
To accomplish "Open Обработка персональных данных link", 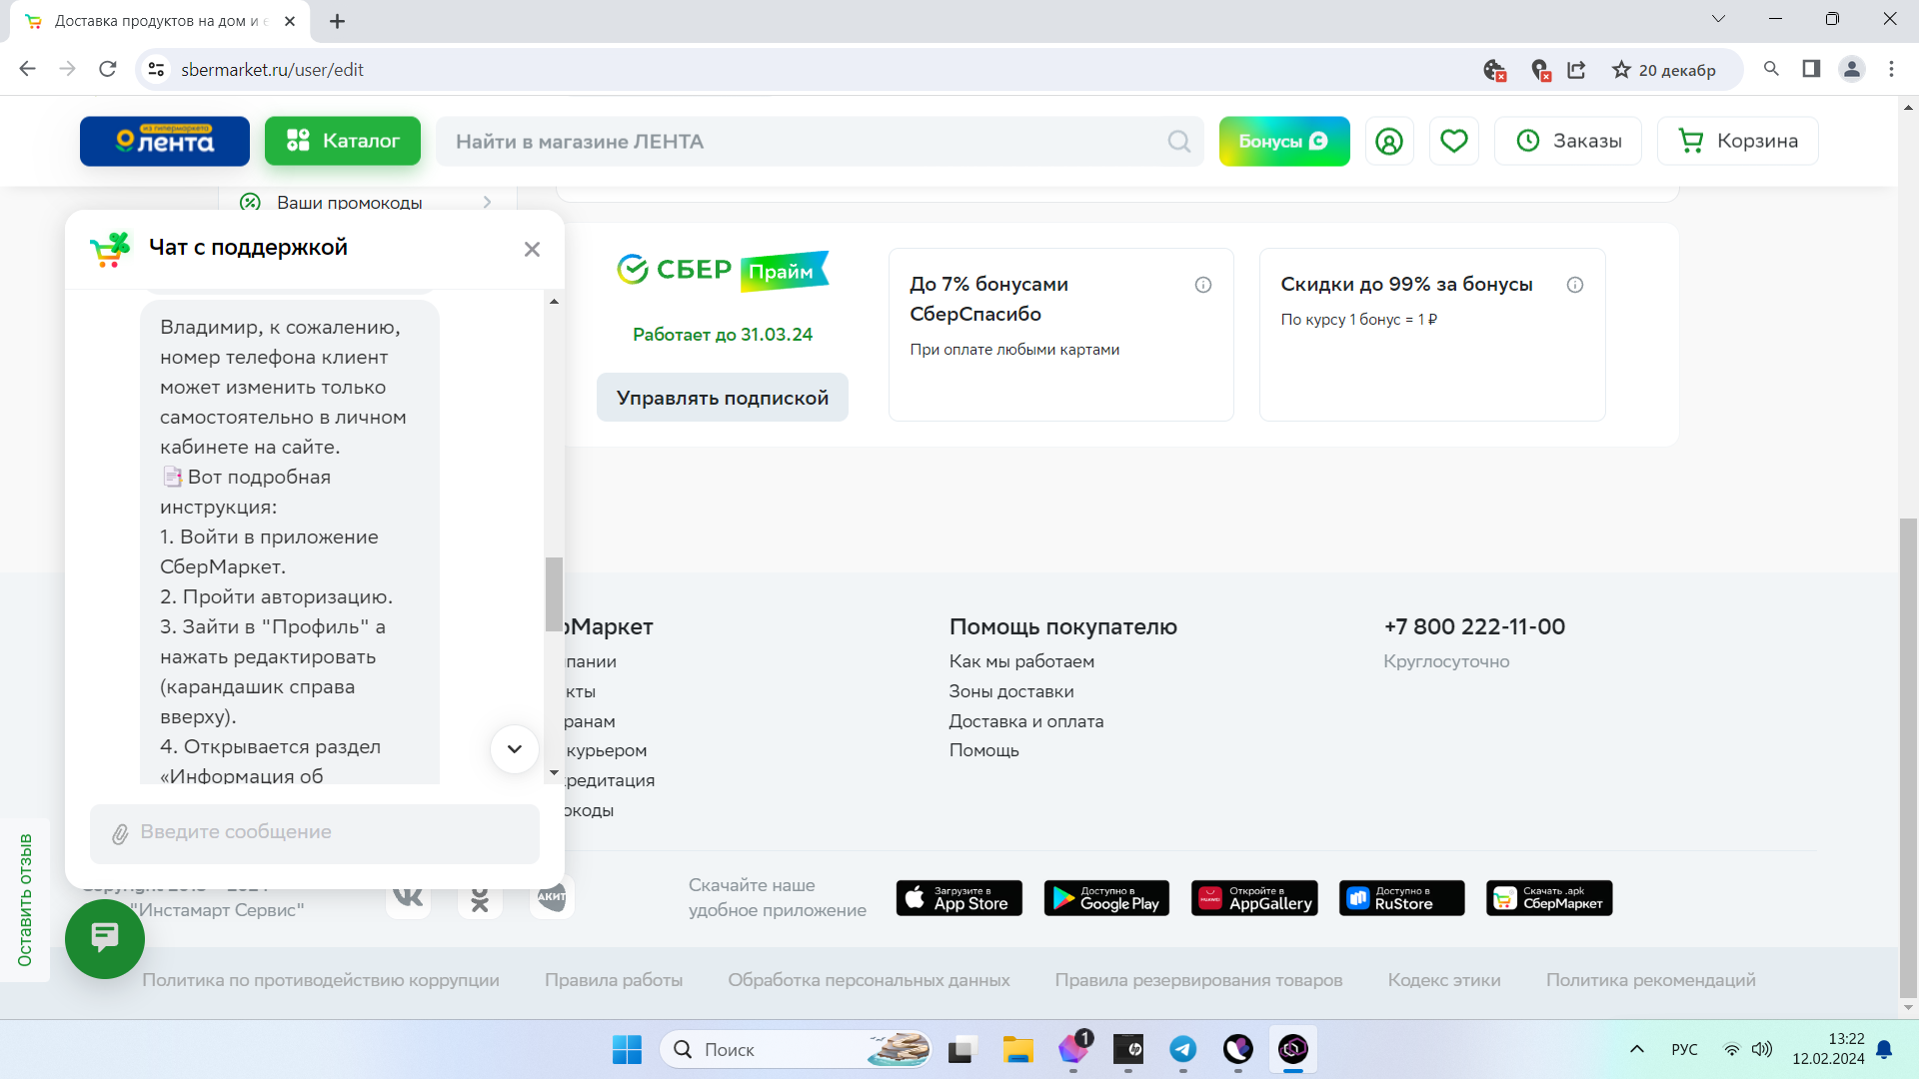I will pos(869,980).
